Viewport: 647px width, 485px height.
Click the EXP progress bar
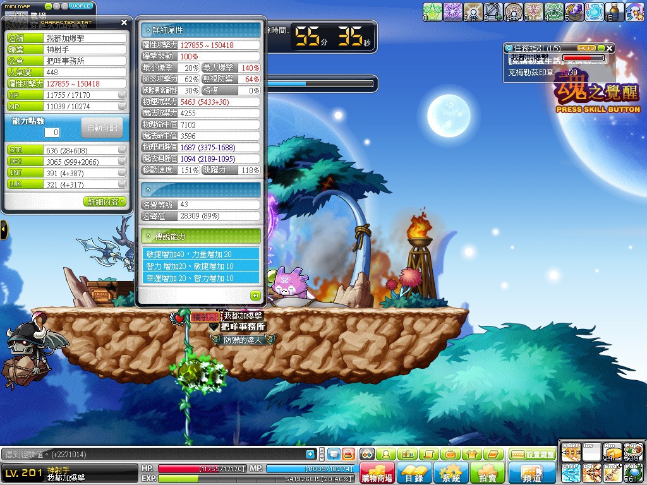[256, 479]
